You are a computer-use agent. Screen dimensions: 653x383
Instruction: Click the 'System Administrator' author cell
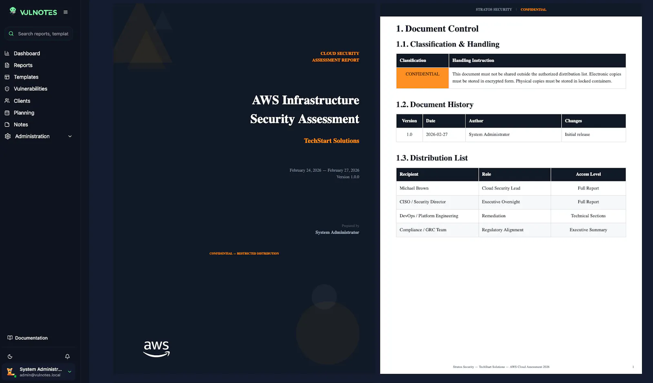[x=513, y=134]
